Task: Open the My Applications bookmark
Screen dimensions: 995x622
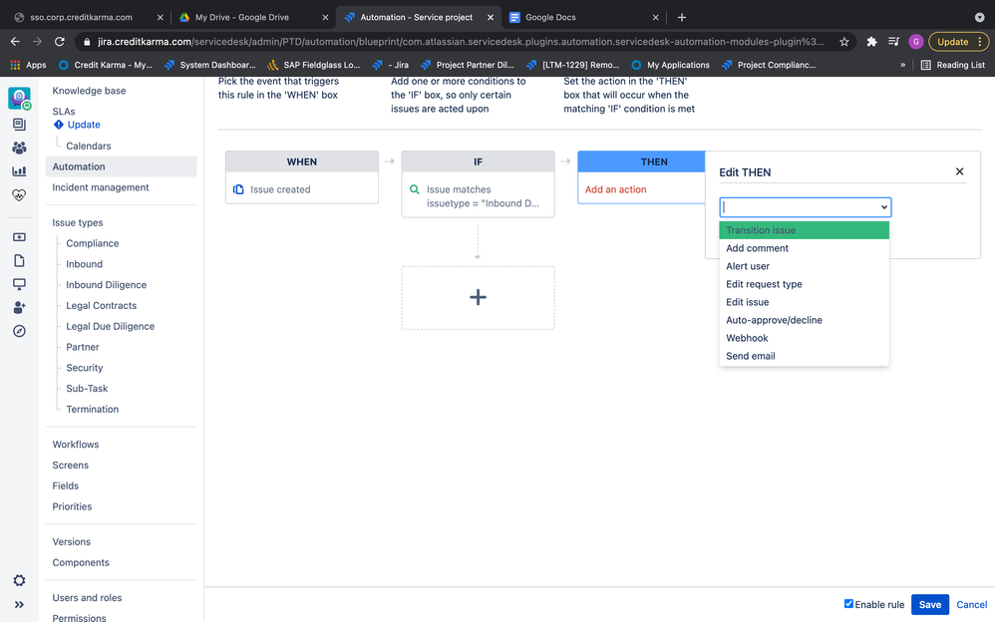Action: coord(671,65)
